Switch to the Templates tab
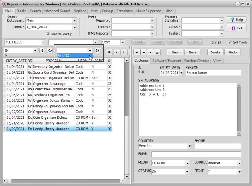This screenshot has height=186, width=252. (124, 11)
